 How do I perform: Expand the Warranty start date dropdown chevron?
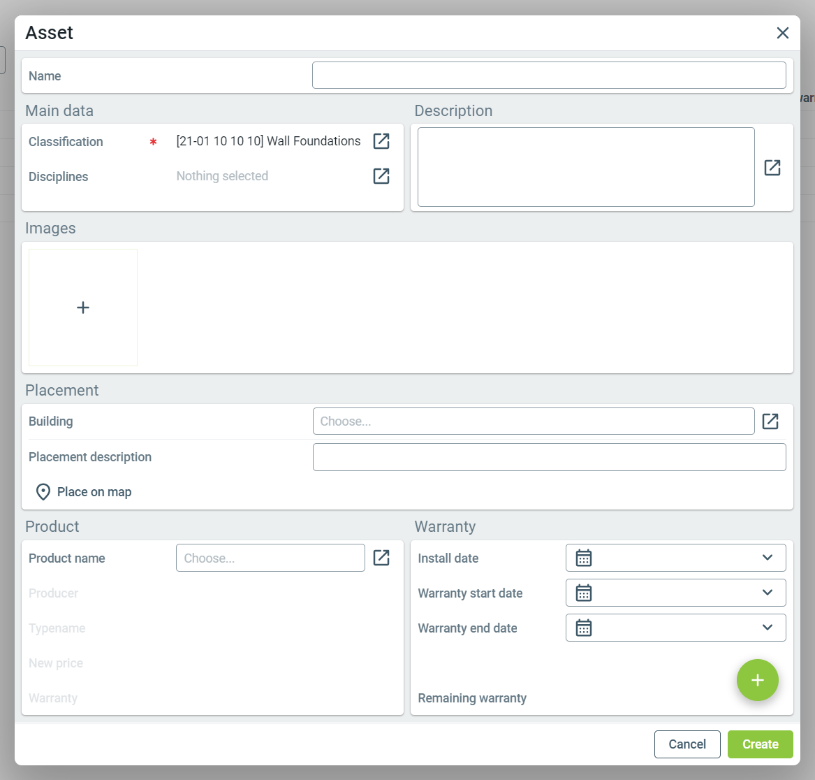point(768,593)
